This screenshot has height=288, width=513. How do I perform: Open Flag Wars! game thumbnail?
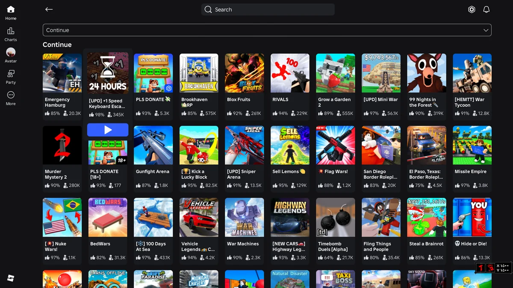tap(336, 145)
